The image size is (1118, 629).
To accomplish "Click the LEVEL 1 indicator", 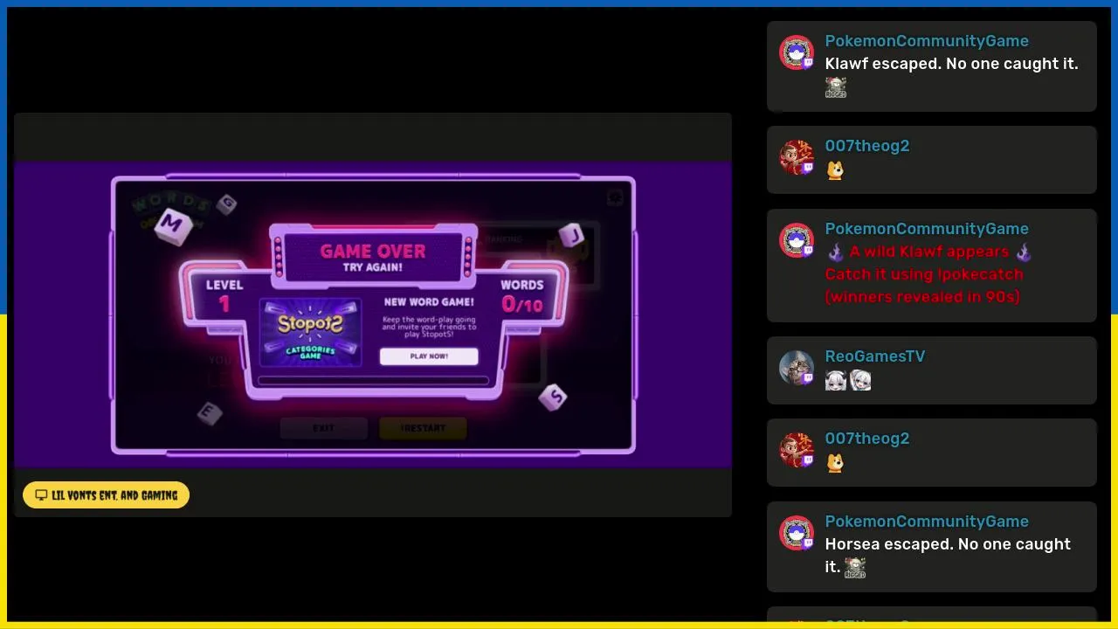I will point(224,295).
